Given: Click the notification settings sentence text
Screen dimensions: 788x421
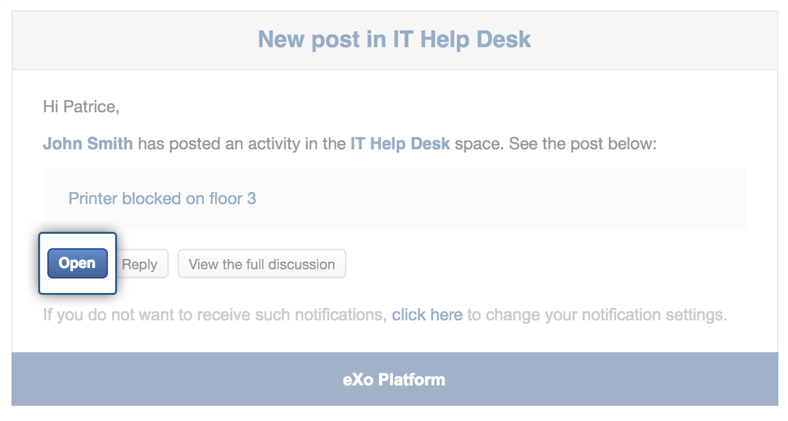Looking at the screenshot, I should 385,315.
